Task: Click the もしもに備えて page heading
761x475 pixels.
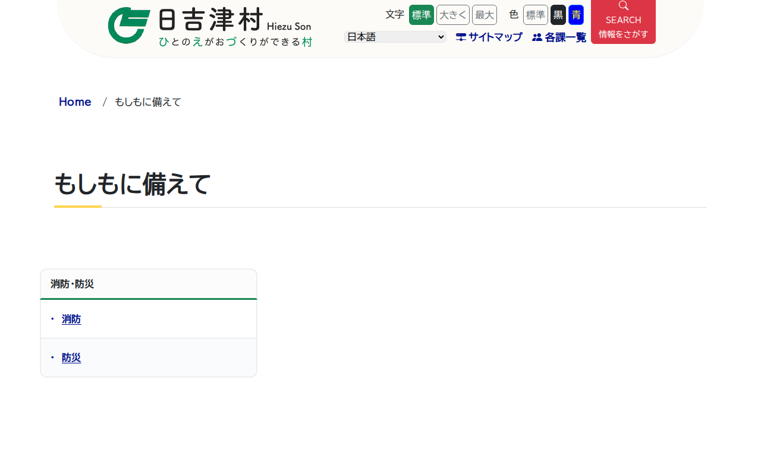Action: tap(132, 184)
